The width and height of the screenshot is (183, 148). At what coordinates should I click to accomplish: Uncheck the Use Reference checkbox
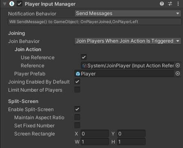tap(84, 57)
